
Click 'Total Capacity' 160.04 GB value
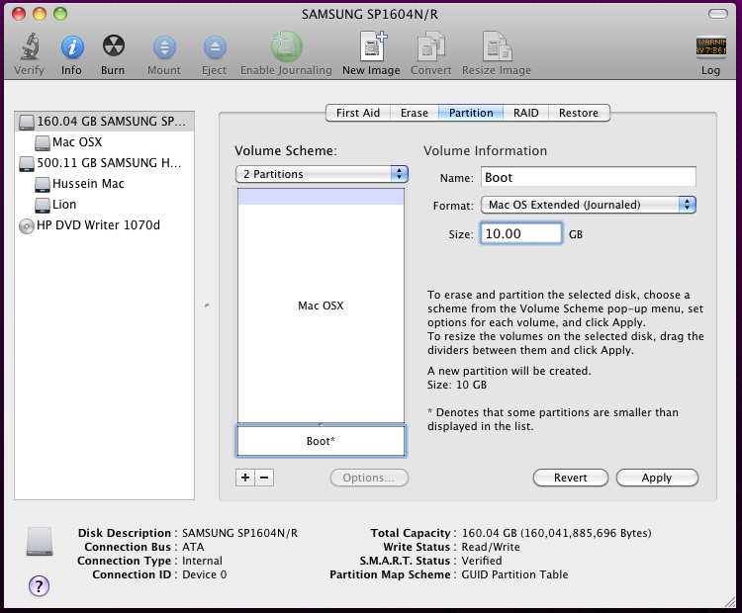coord(556,533)
